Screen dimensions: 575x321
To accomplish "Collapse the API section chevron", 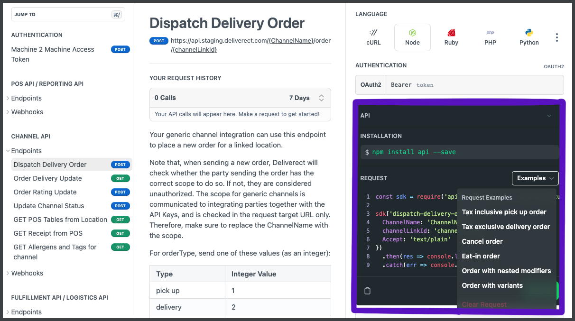I will tap(549, 116).
